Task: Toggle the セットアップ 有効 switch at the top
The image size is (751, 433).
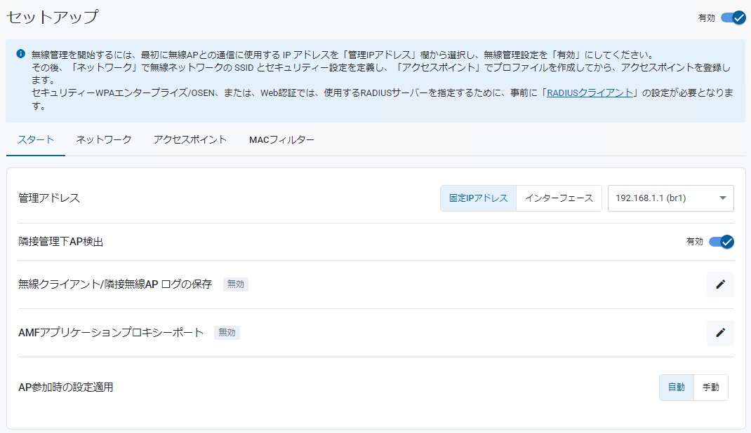Action: tap(733, 18)
